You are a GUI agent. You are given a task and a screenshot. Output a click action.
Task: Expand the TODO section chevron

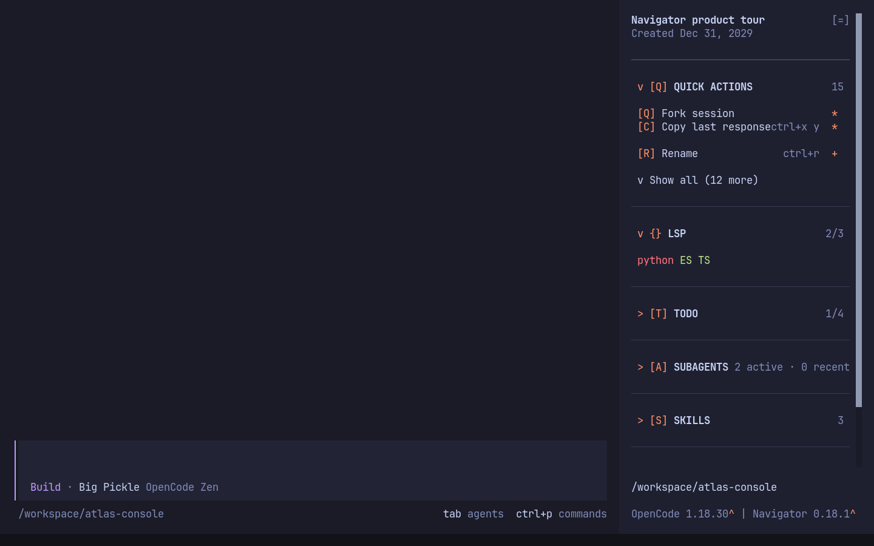click(x=640, y=314)
